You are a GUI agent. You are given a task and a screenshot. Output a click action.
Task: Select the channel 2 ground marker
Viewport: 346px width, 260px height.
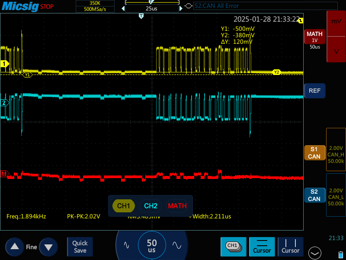click(x=4, y=103)
